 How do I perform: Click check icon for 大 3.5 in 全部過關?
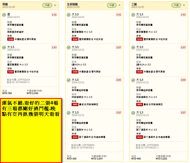coord(69,48)
